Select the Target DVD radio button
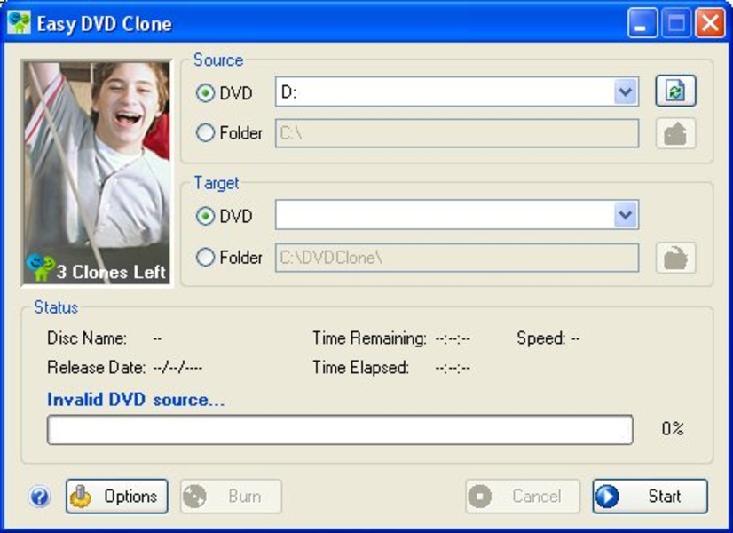733x533 pixels. pos(205,216)
